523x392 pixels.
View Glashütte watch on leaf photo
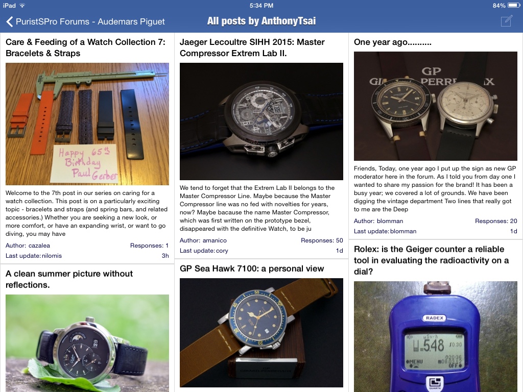[x=87, y=343]
